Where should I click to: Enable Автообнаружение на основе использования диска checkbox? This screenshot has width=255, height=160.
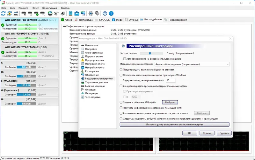(125, 59)
